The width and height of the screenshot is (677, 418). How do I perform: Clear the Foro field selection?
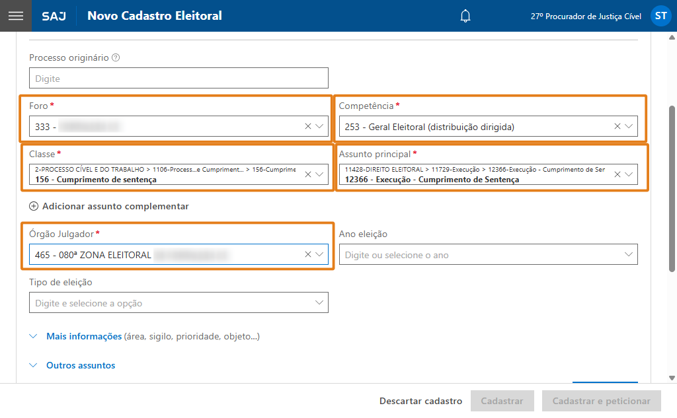coord(308,126)
